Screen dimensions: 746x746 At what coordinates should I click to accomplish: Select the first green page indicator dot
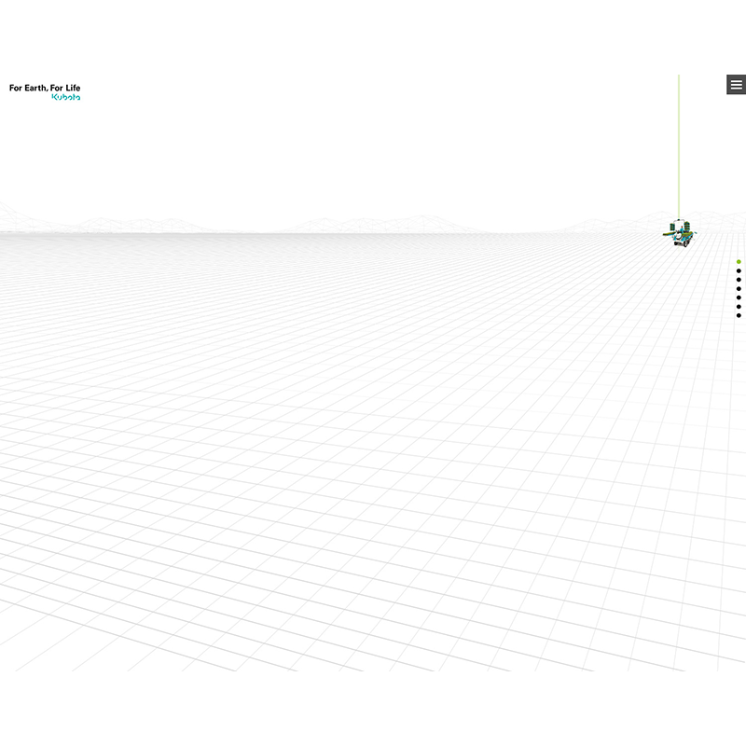click(739, 262)
